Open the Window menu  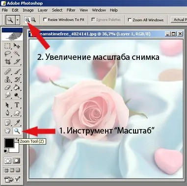99,10
